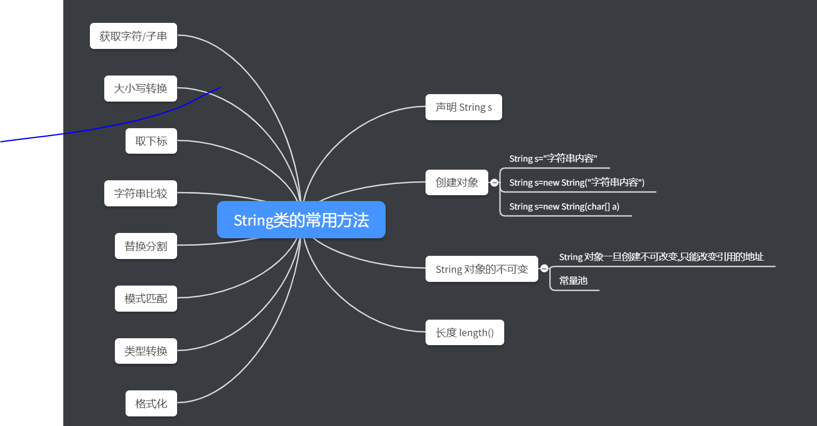This screenshot has height=426, width=817.
Task: Click the String 对象一旦创建不可改变 note text
Action: [x=661, y=257]
